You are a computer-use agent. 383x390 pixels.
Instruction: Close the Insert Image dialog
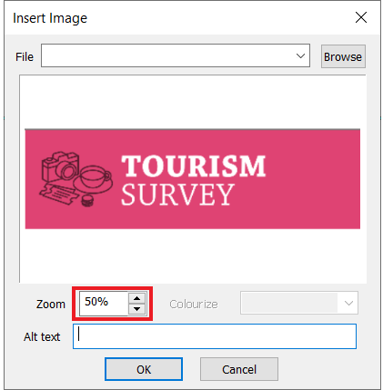[361, 17]
